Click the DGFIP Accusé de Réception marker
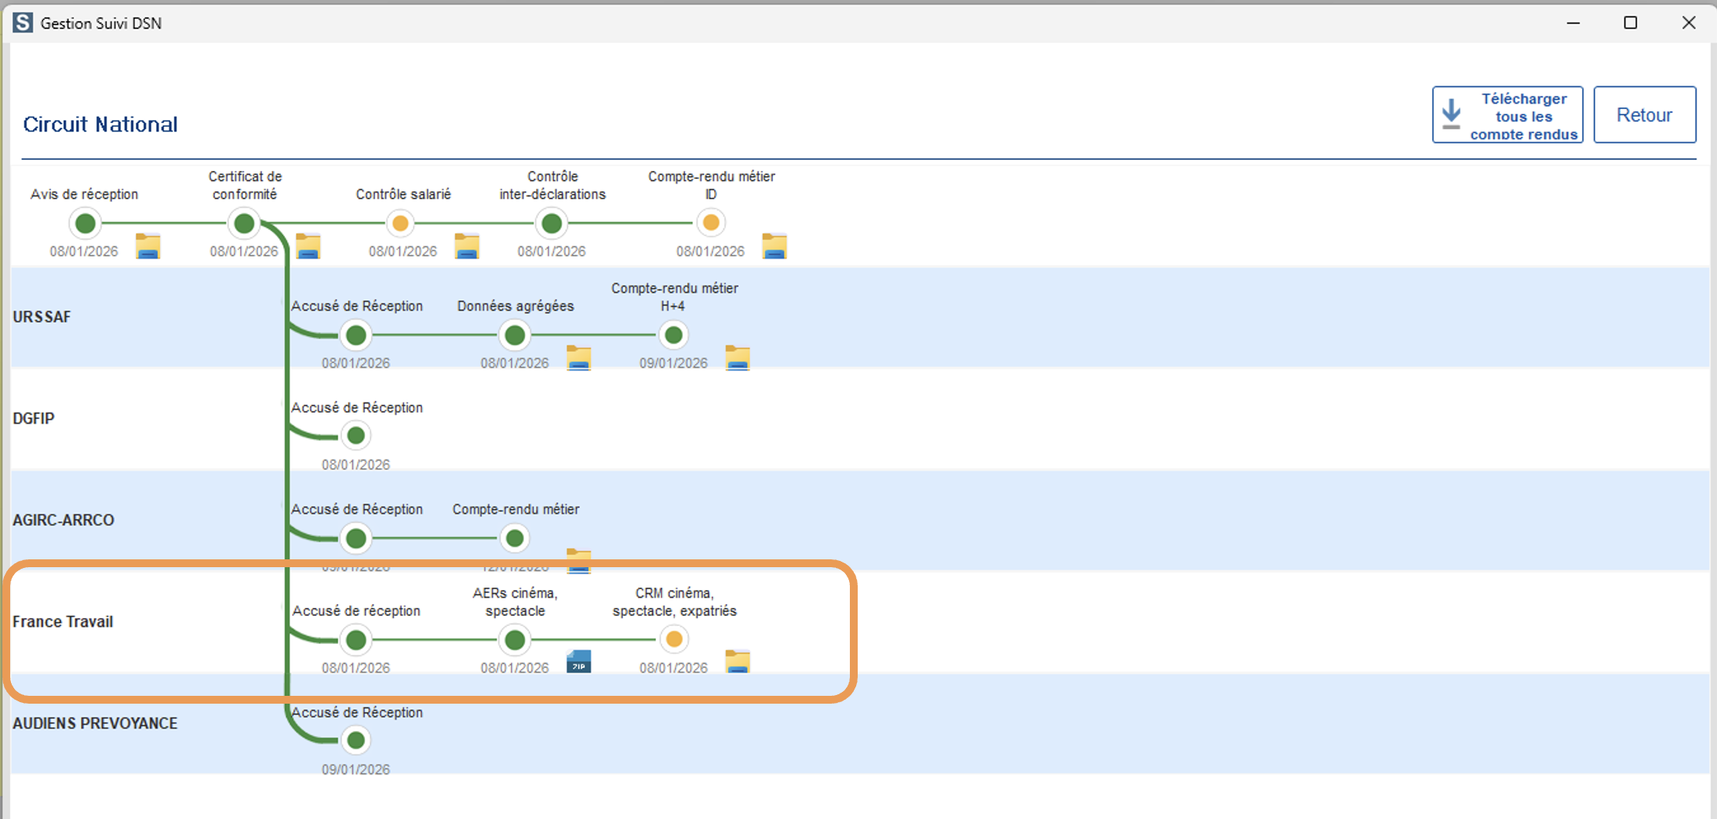Screen dimensions: 1717x819 (355, 435)
